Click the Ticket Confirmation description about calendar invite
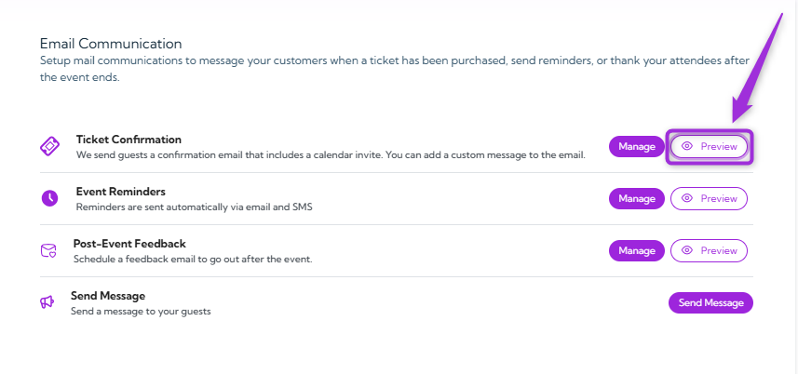The height and width of the screenshot is (374, 798). (331, 154)
